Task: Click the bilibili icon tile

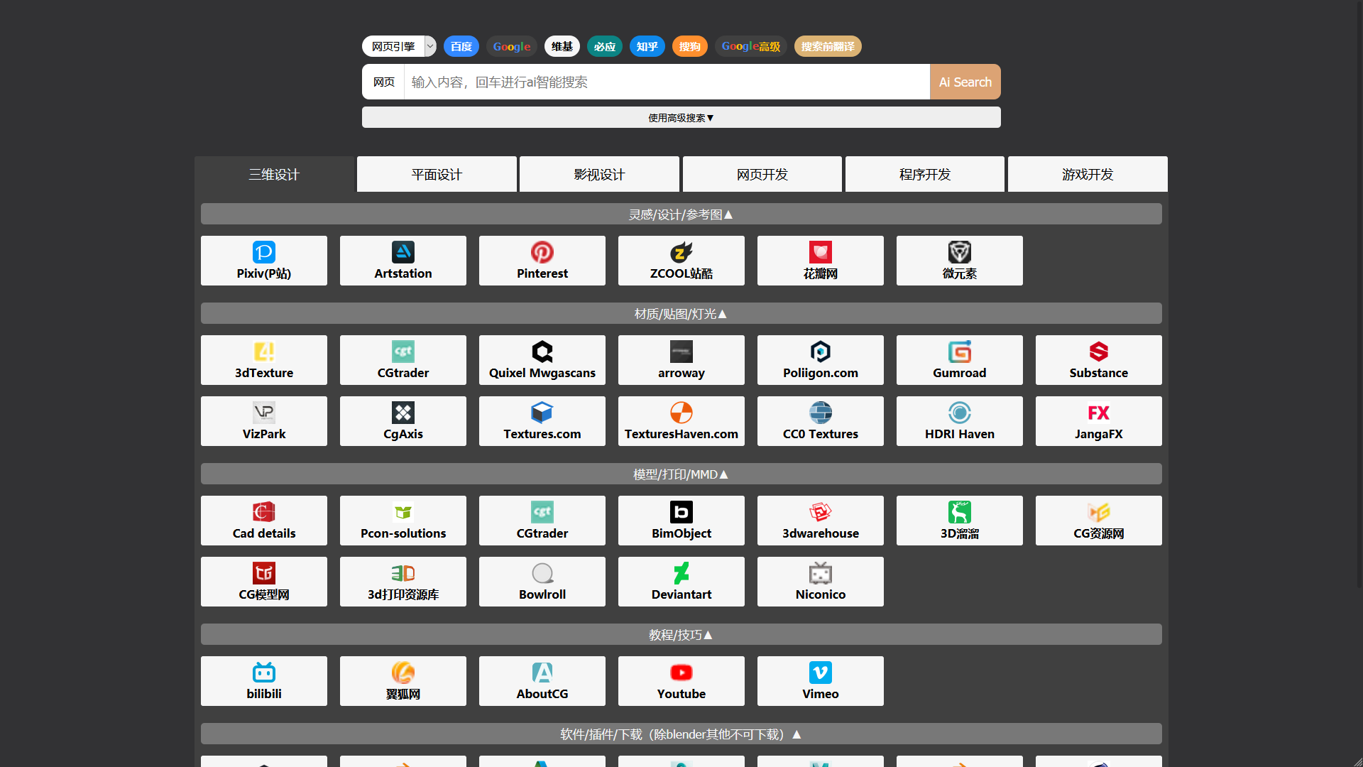Action: tap(263, 673)
